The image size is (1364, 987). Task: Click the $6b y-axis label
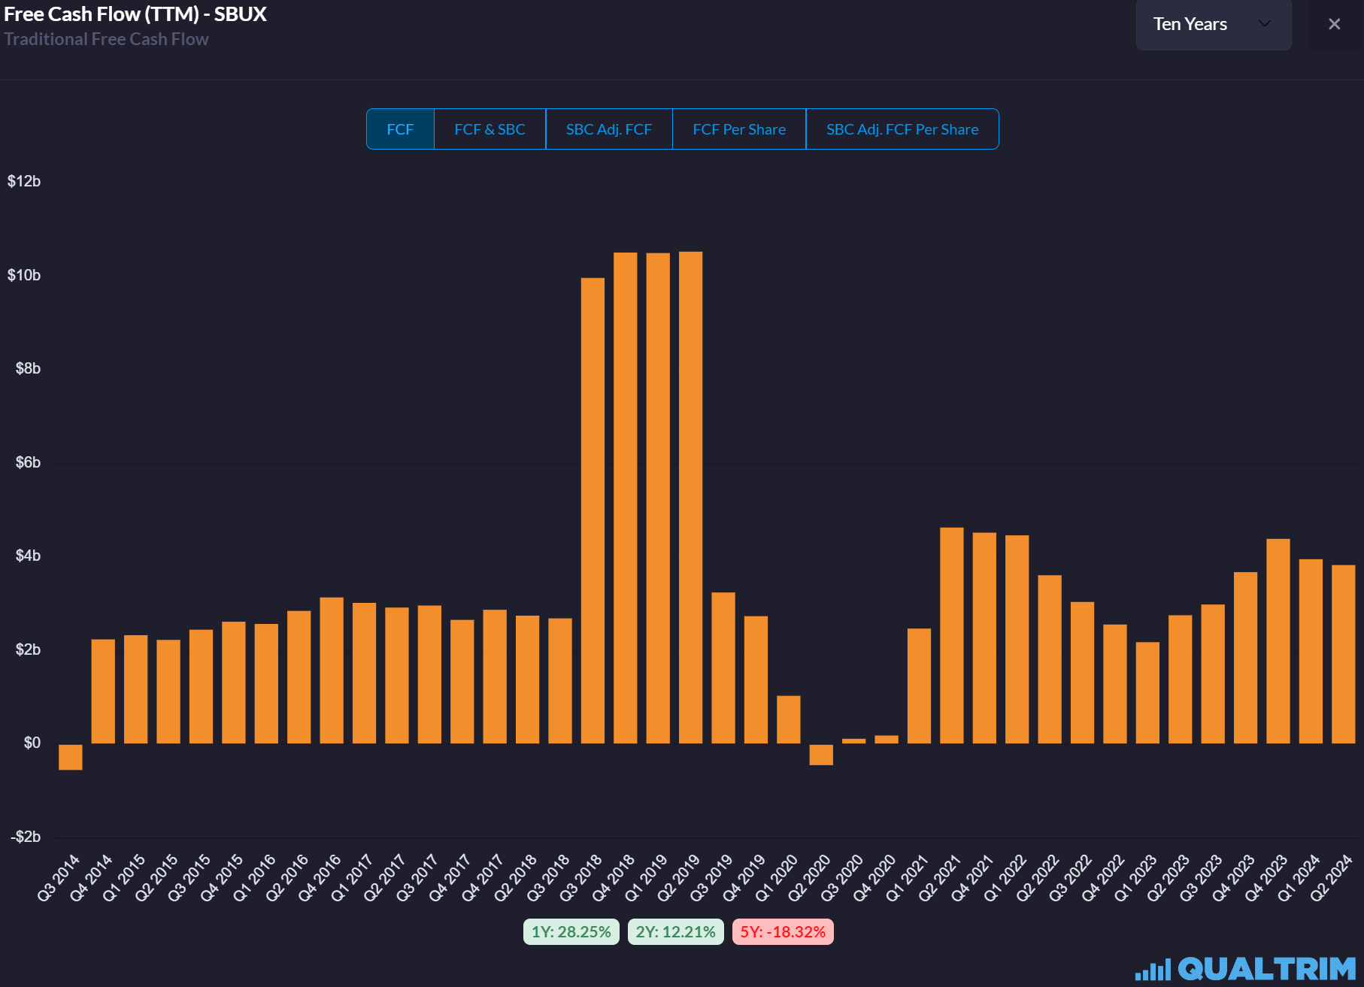pos(28,462)
